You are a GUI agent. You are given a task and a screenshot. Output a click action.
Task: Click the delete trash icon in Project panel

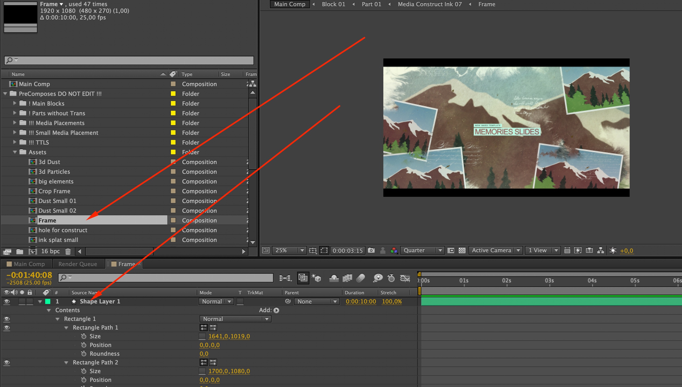coord(68,251)
